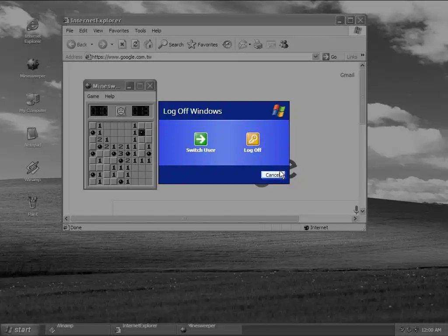Click the Back button in Internet Explorer
Screen dimensions: 448x336
click(77, 45)
